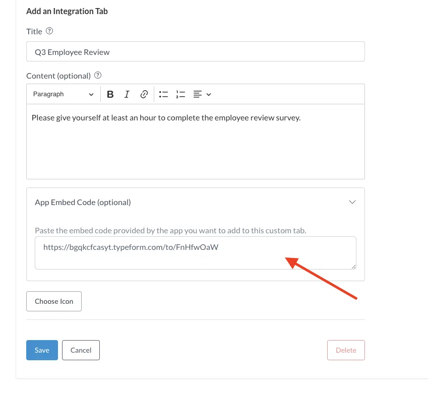Screen dimensions: 428x395
Task: Click the Add an Integration Tab heading
Action: 67,11
